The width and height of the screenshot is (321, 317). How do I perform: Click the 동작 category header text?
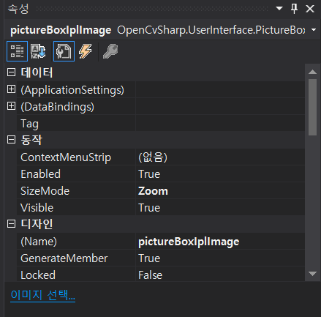click(x=31, y=140)
